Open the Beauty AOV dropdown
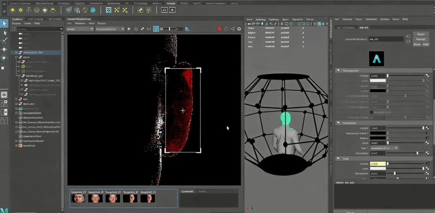The height and width of the screenshot is (213, 435). click(80, 29)
